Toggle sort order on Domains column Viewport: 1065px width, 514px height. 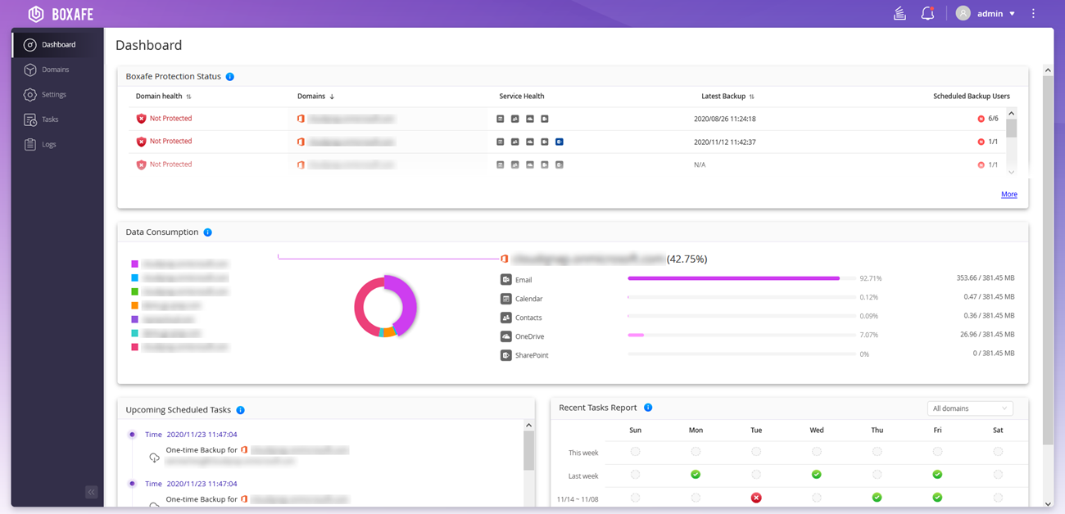point(332,97)
